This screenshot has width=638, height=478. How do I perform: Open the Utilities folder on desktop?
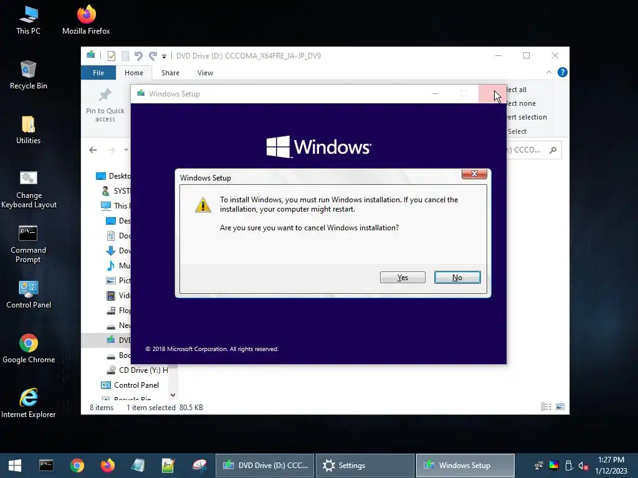click(x=28, y=129)
